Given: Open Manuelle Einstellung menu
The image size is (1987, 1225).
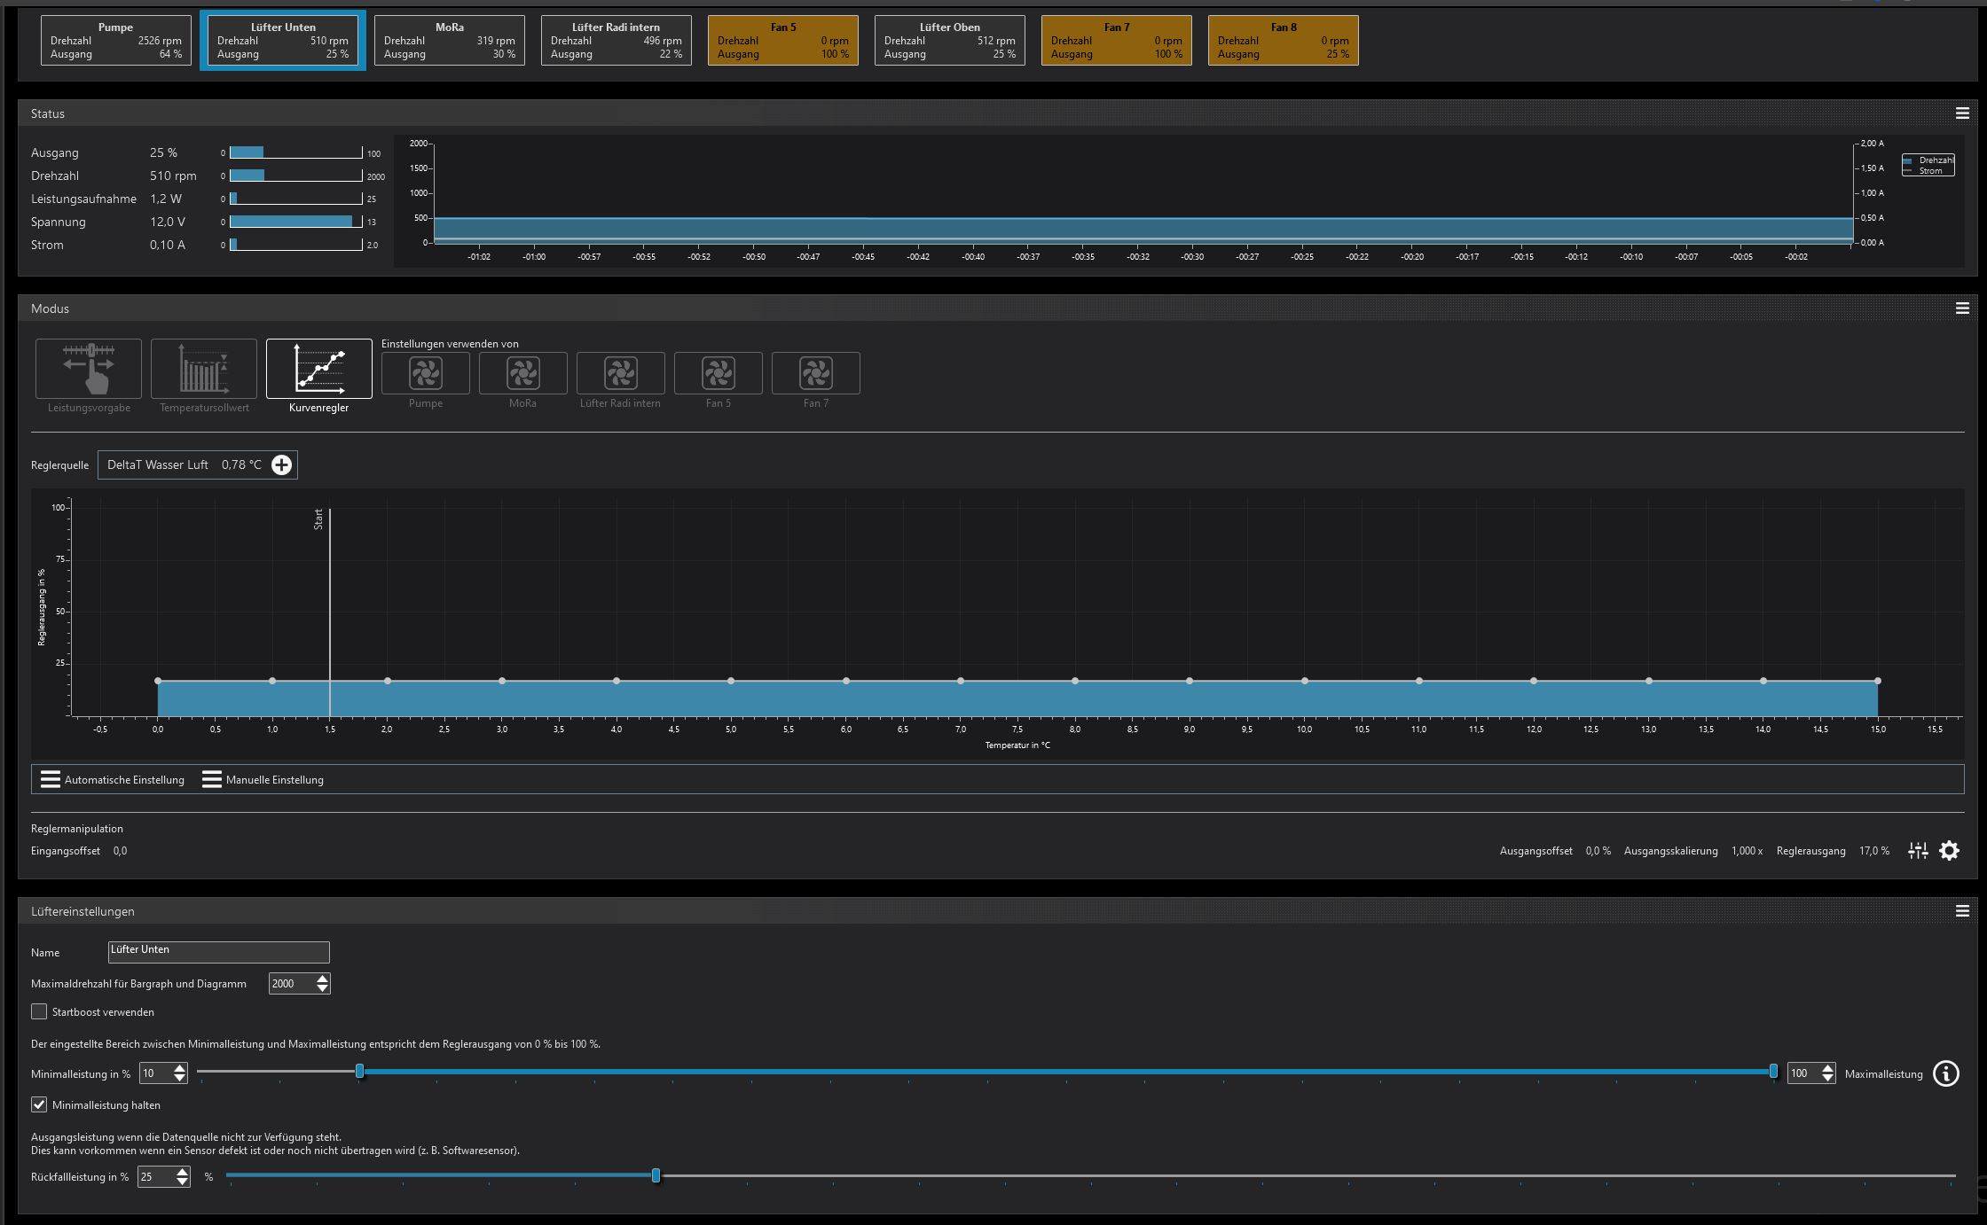Looking at the screenshot, I should pyautogui.click(x=263, y=780).
